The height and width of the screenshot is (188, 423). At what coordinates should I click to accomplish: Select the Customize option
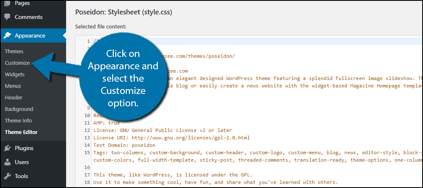17,63
